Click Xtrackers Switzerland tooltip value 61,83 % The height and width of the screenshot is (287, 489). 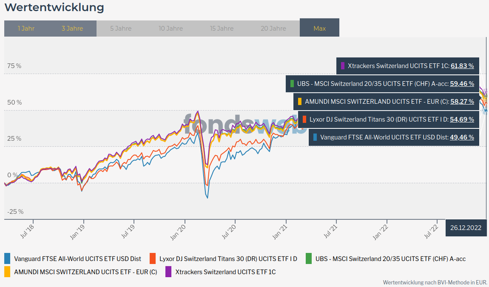click(462, 66)
